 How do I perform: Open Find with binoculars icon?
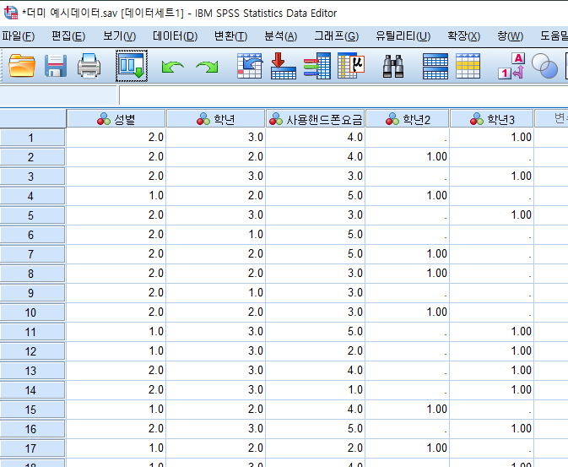[x=393, y=66]
